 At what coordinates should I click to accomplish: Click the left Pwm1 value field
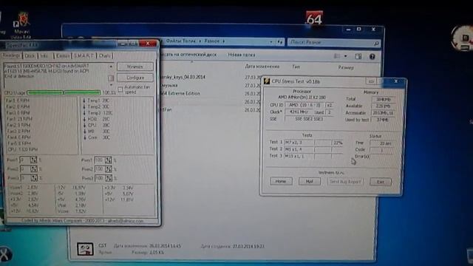tap(24, 160)
